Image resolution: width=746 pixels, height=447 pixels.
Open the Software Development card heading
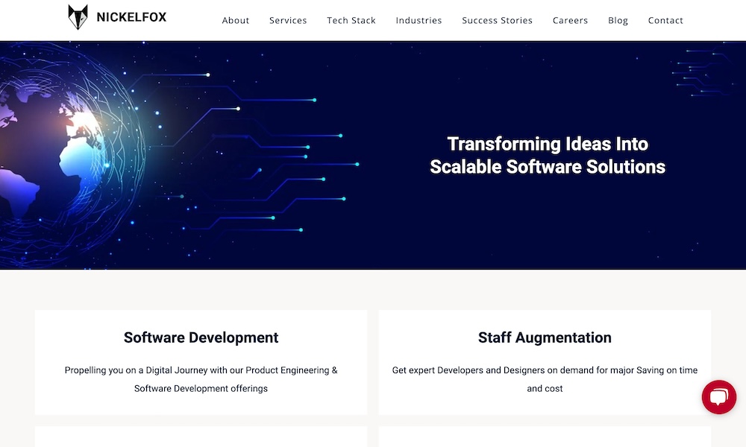(201, 337)
